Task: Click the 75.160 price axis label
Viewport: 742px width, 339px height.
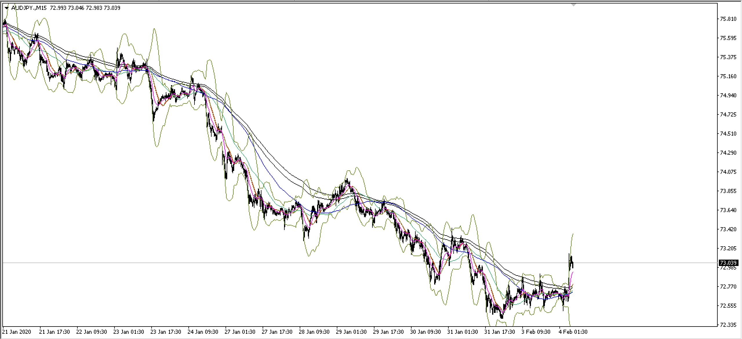Action: pos(728,76)
